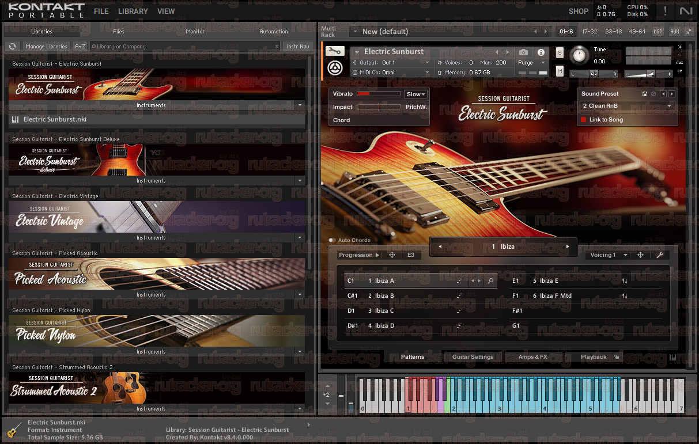
Task: Toggle the AUX sends control beside the instrument
Action: (x=679, y=62)
